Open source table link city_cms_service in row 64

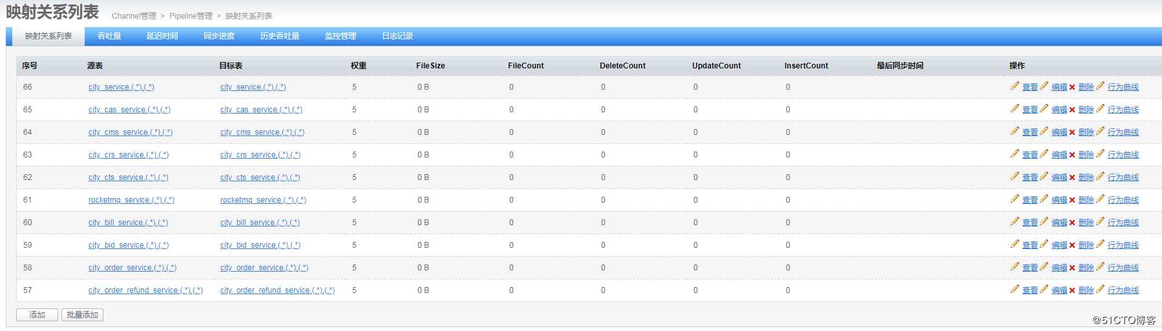131,132
